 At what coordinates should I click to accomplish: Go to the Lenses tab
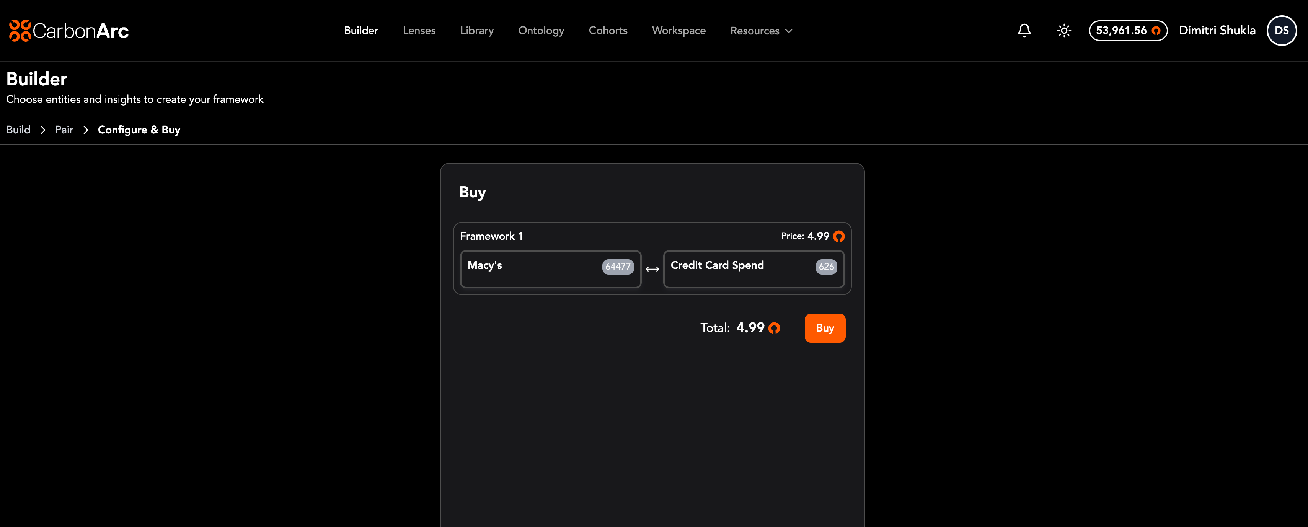pyautogui.click(x=419, y=31)
